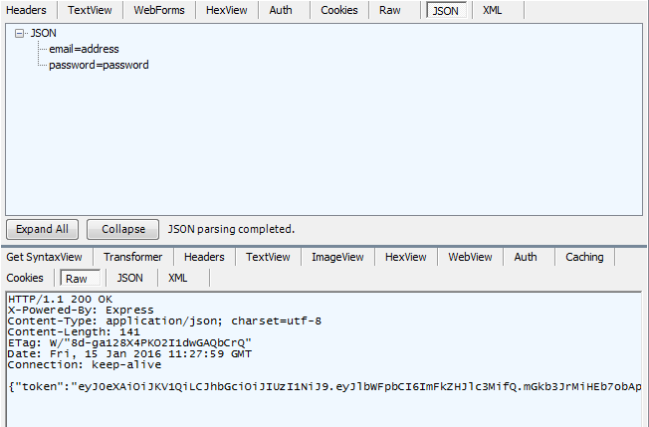This screenshot has width=649, height=427.
Task: Switch to the Transformer tab
Action: (x=133, y=257)
